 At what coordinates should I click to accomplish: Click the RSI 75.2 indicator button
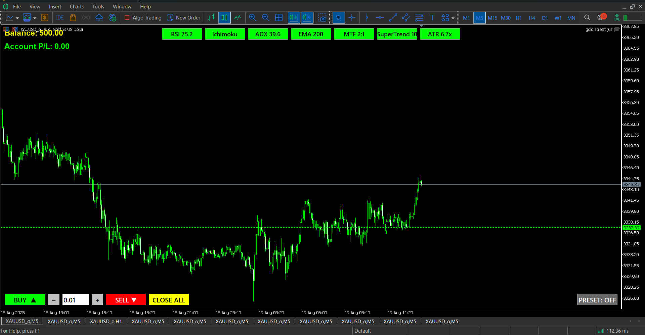tap(182, 34)
